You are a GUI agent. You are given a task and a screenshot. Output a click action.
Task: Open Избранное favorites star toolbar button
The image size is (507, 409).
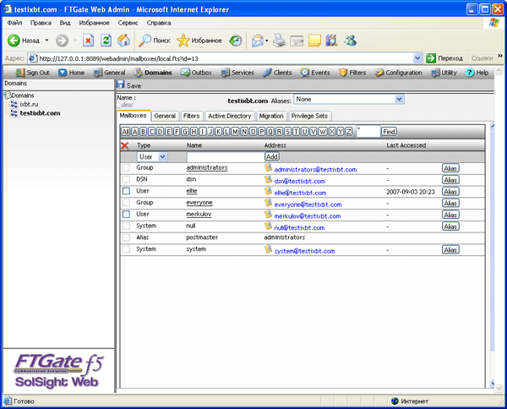point(199,41)
